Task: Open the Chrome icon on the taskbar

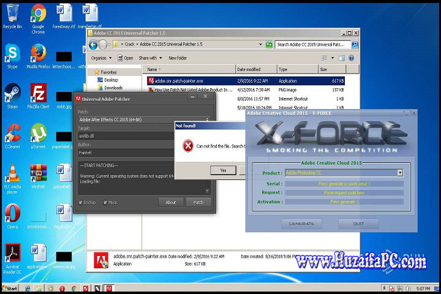Action: [74, 288]
